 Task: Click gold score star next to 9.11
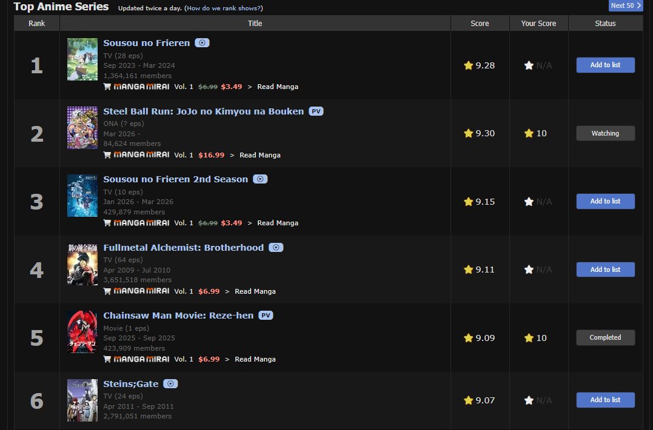pyautogui.click(x=469, y=270)
